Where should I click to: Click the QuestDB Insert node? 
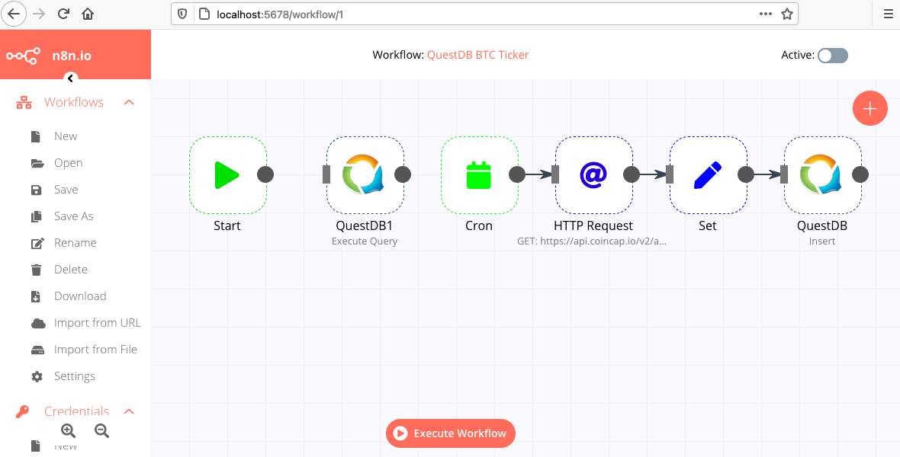pos(822,174)
